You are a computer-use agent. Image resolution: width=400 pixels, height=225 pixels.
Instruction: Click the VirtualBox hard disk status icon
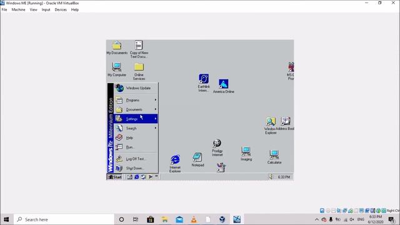[322, 211]
